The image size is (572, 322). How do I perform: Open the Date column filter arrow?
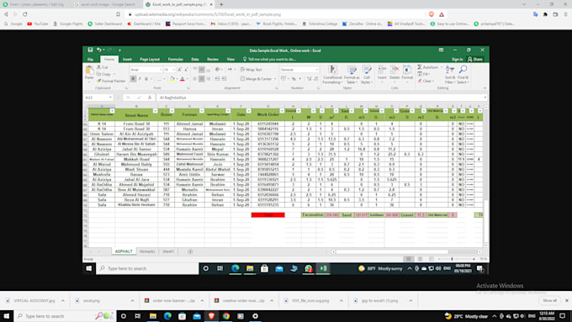(x=248, y=111)
